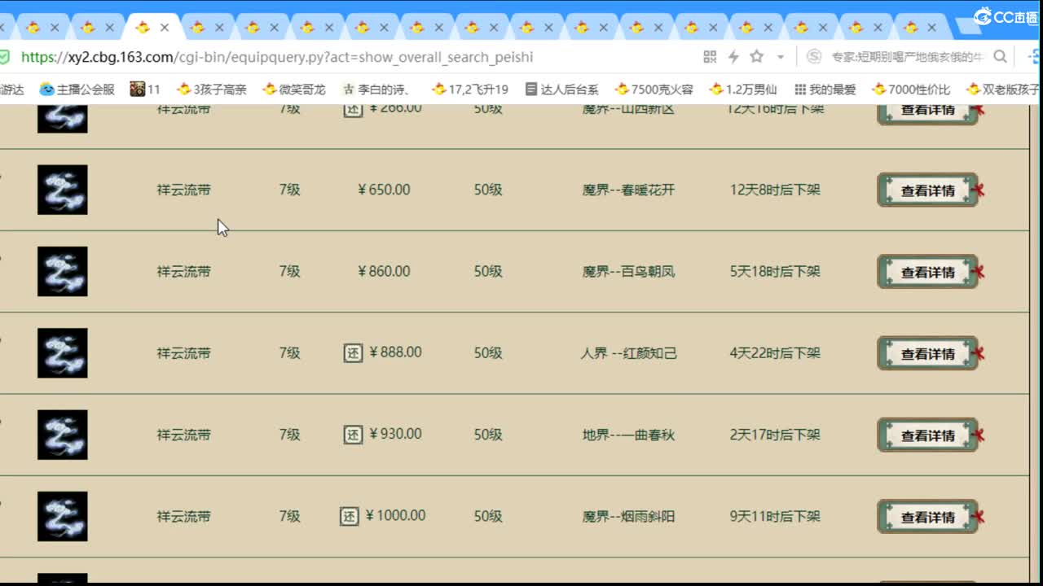Click the 7级 level in the ¥888.00 row

[290, 353]
